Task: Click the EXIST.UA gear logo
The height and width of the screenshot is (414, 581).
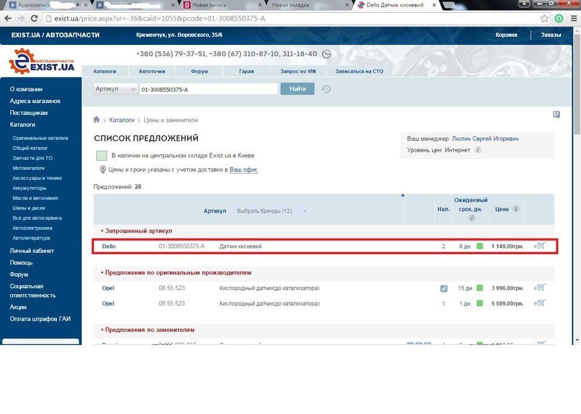Action: point(42,62)
